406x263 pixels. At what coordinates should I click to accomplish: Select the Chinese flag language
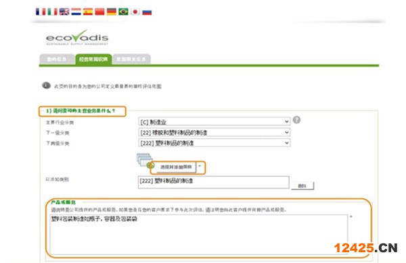tap(99, 11)
